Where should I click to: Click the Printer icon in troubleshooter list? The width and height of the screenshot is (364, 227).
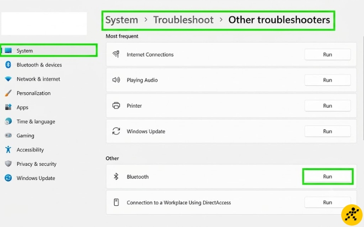[116, 105]
